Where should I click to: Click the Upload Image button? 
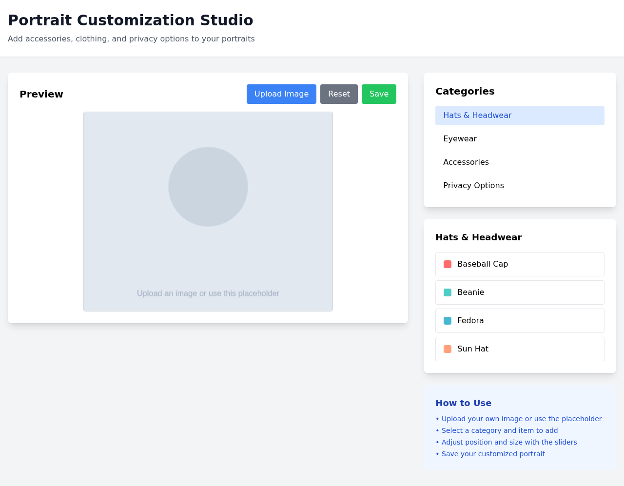[x=281, y=94]
